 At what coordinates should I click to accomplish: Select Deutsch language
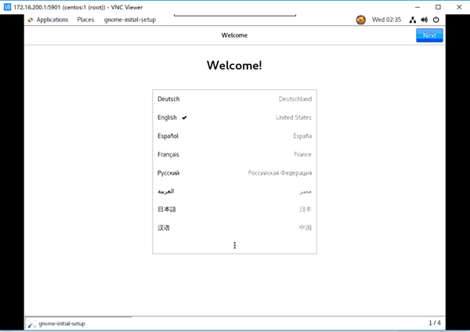pyautogui.click(x=234, y=99)
